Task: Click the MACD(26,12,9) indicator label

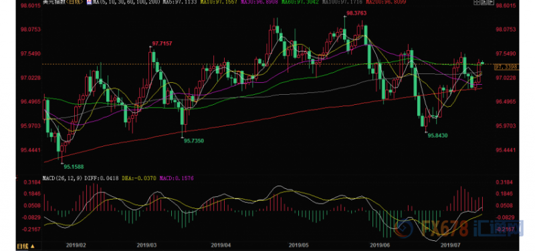Action: coord(58,178)
